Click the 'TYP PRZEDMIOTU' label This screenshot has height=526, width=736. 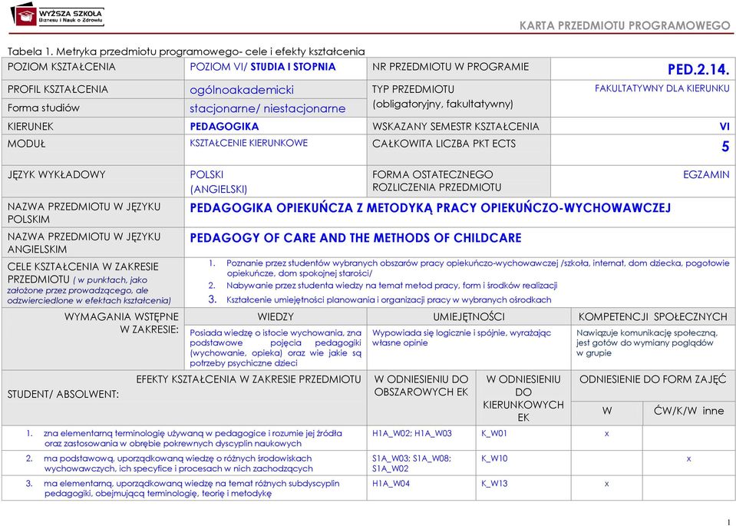tap(413, 89)
